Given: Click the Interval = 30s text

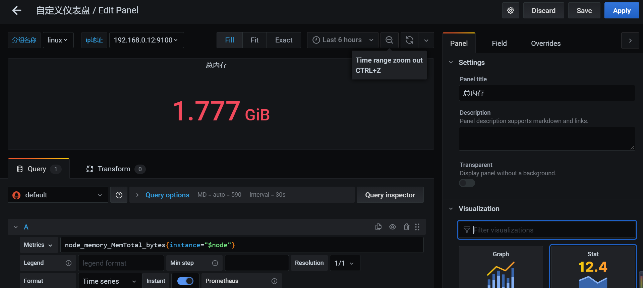Looking at the screenshot, I should tap(268, 195).
